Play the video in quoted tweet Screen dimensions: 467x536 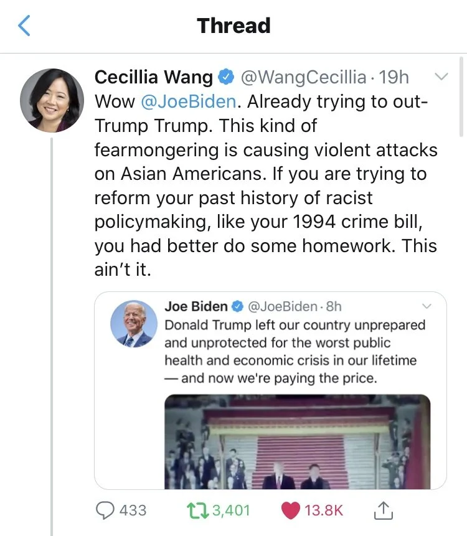[x=298, y=441]
